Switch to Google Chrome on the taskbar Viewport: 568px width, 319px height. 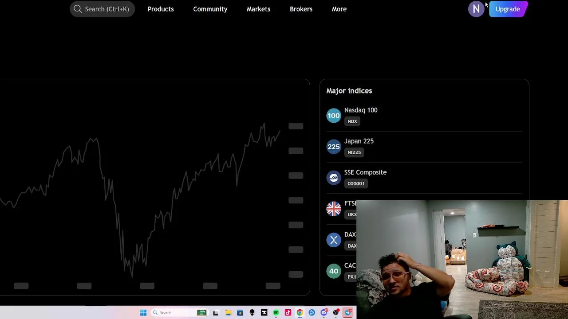coord(300,312)
